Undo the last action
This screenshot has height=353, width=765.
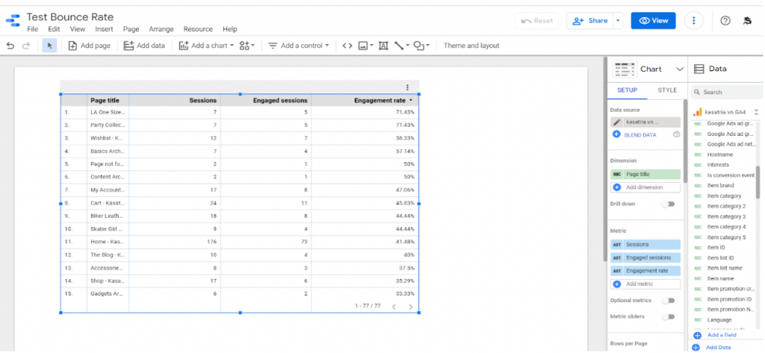point(10,46)
